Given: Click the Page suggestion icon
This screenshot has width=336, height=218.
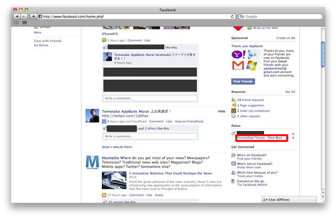Looking at the screenshot, I should pyautogui.click(x=233, y=105).
